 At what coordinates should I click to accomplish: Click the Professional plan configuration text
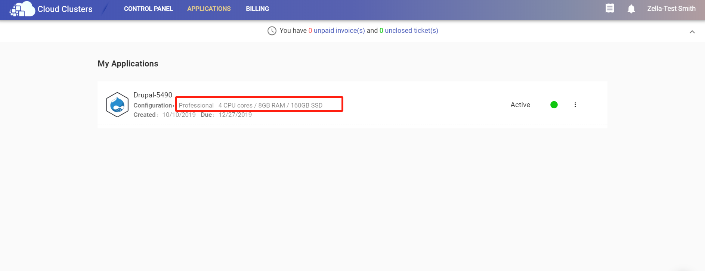[250, 105]
